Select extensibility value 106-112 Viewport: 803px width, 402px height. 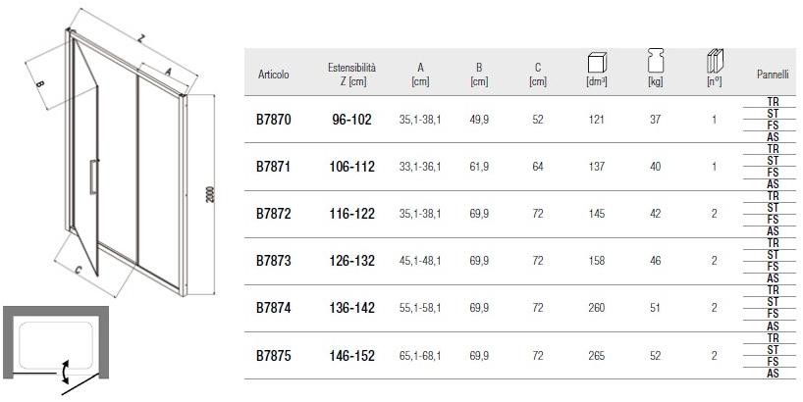pos(352,167)
